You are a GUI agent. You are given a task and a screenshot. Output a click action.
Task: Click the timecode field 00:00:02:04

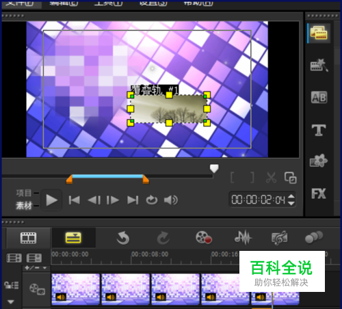(259, 200)
